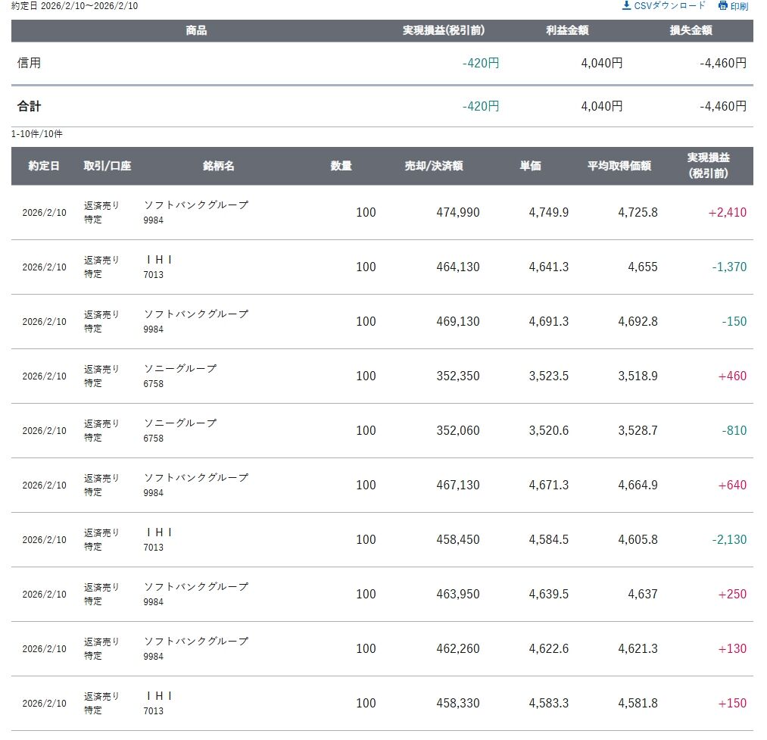Click the 損失金額 summary header
Image resolution: width=767 pixels, height=740 pixels.
(x=691, y=31)
